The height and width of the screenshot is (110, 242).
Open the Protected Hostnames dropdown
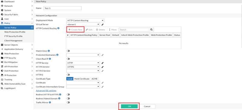tap(83, 55)
